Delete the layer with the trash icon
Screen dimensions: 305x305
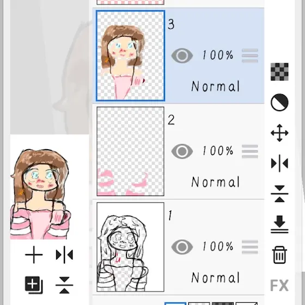pos(279,255)
